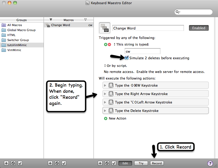218x168 pixels.
Task: Expand the Right Arrow Keystroke action
Action: (x=105, y=94)
